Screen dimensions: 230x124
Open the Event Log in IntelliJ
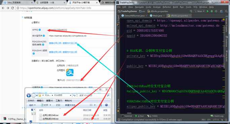[x=217, y=116]
